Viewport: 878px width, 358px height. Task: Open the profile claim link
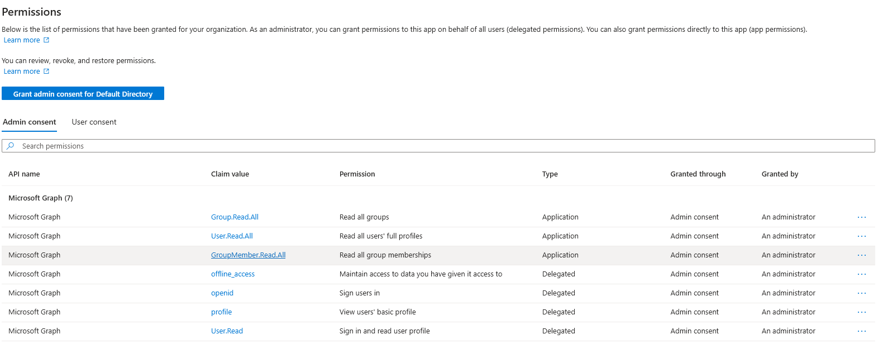pyautogui.click(x=221, y=312)
